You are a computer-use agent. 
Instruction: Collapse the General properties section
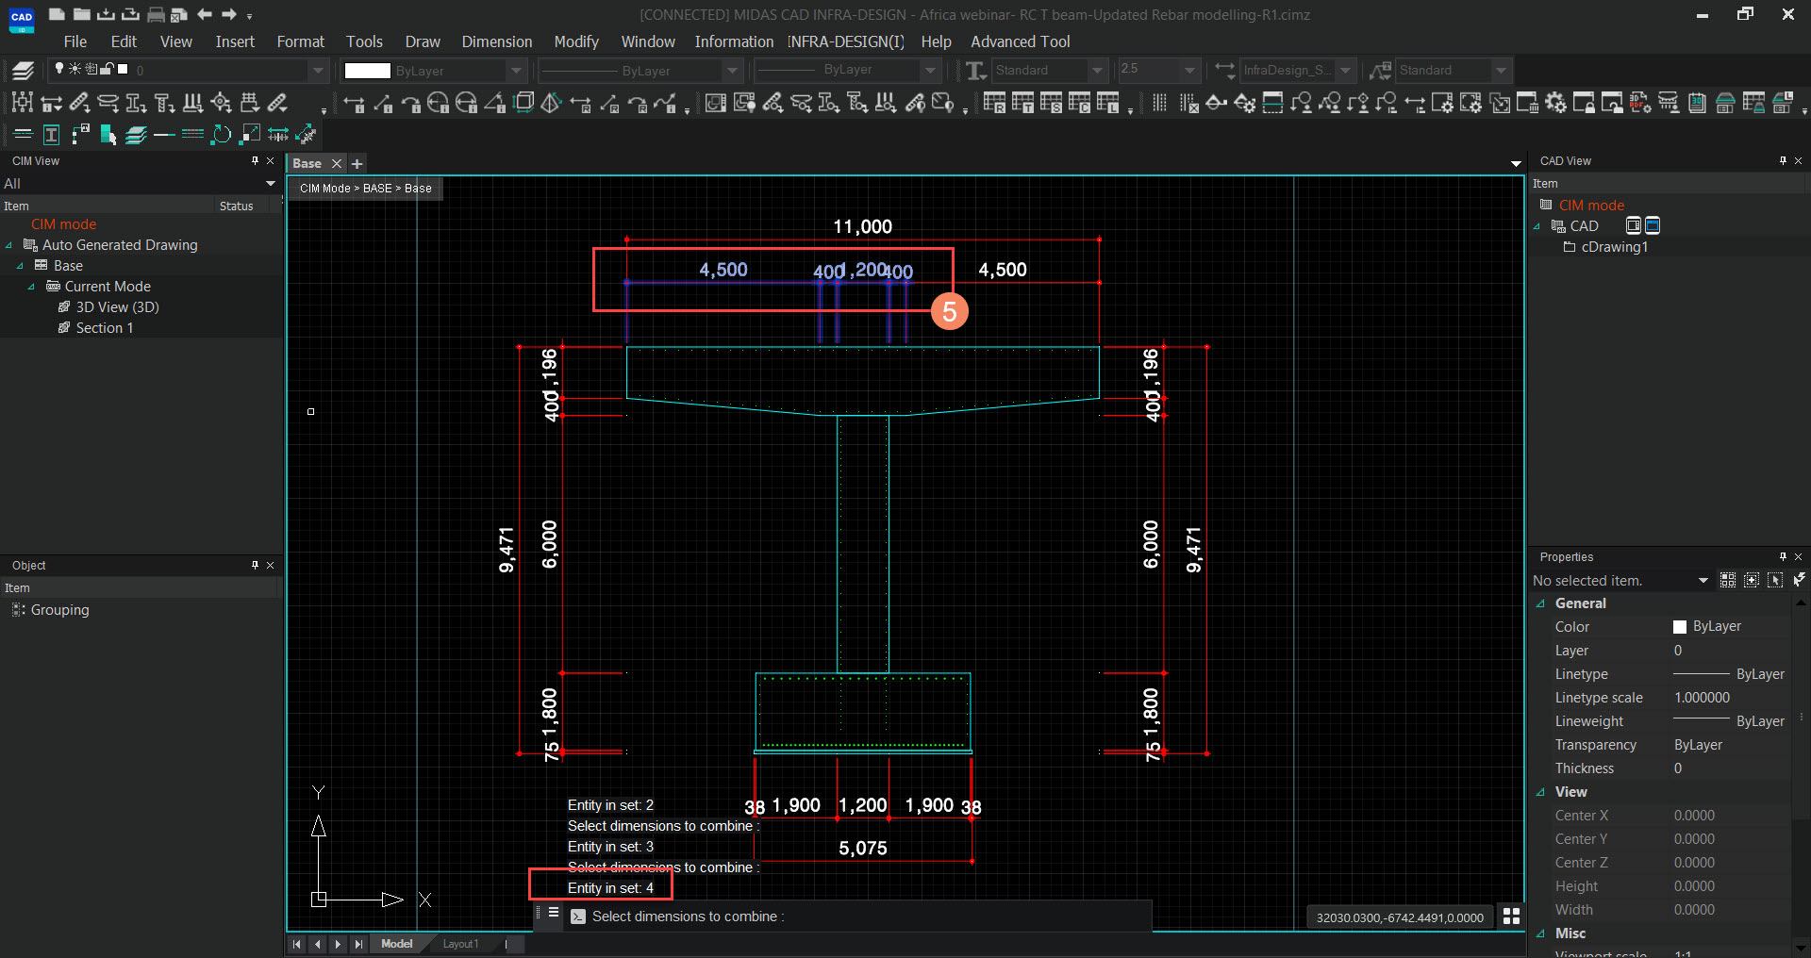coord(1541,603)
